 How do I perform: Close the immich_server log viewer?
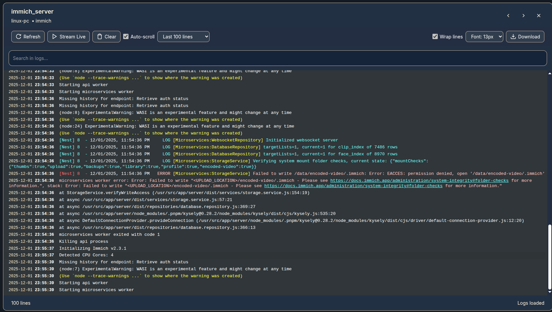539,16
